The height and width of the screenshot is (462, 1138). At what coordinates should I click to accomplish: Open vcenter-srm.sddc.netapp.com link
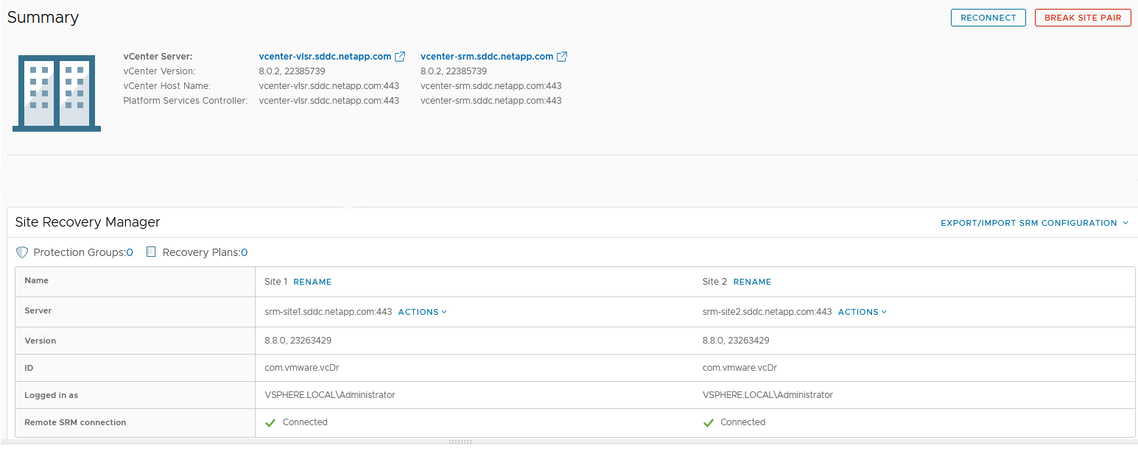click(x=486, y=57)
